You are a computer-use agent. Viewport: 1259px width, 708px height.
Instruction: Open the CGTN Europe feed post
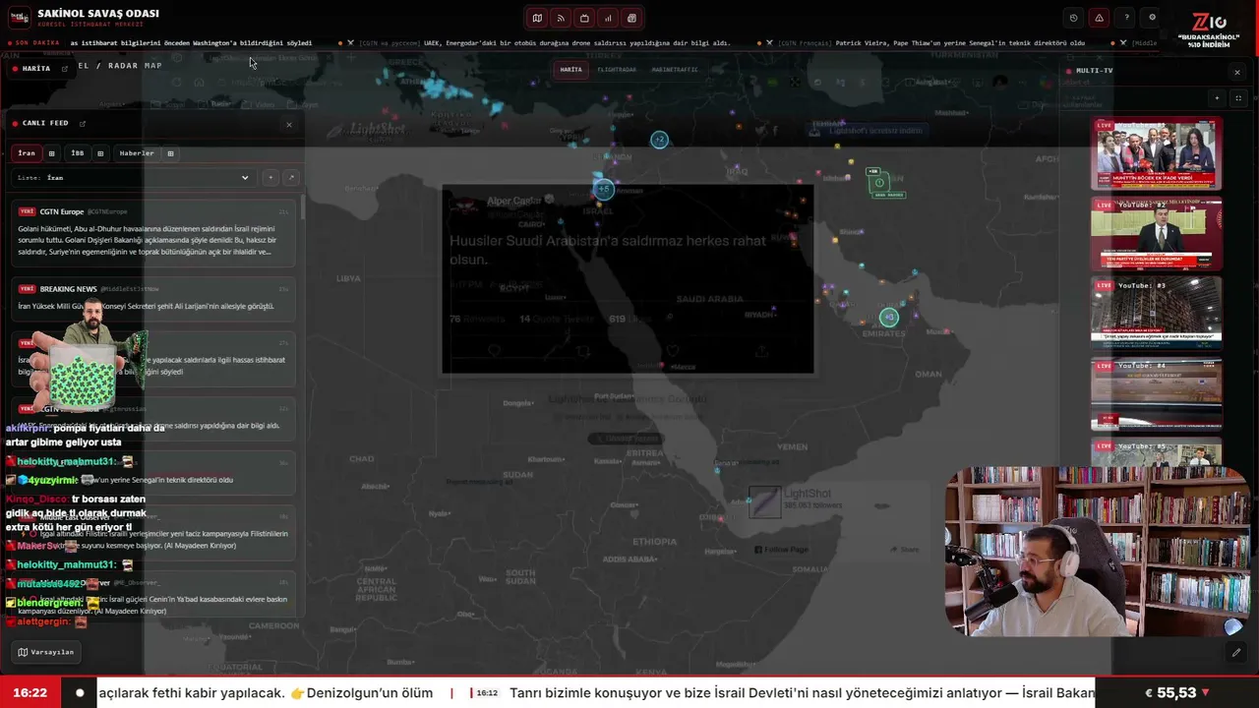[154, 233]
